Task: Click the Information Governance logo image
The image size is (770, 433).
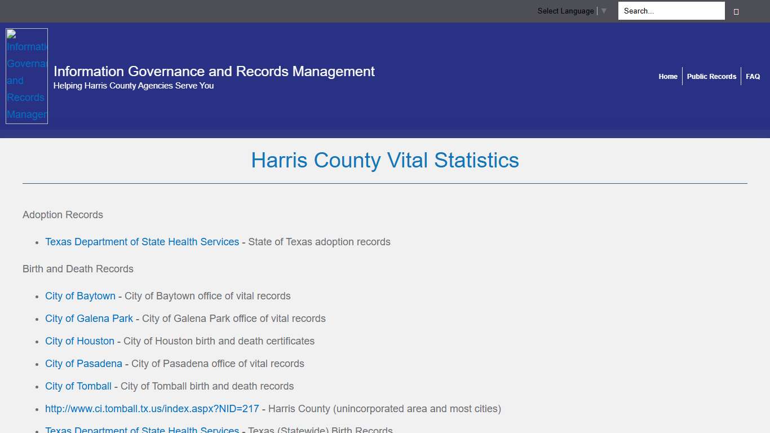Action: tap(26, 76)
